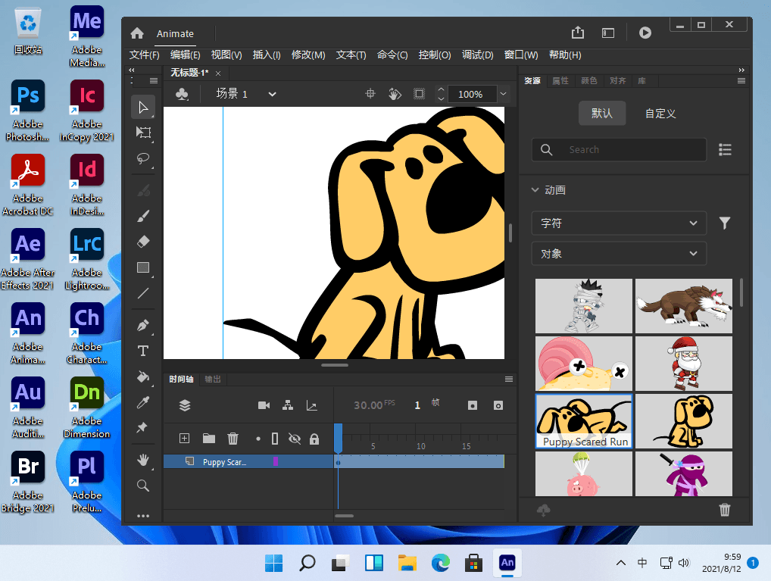Switch to the 库 panel tab

[x=641, y=81]
